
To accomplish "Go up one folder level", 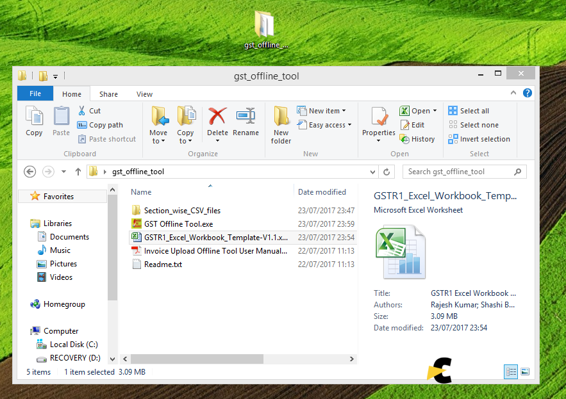I will point(78,172).
